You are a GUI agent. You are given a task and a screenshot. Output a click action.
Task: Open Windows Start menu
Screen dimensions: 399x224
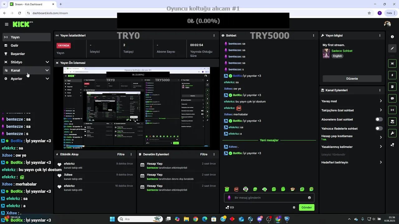(112, 219)
